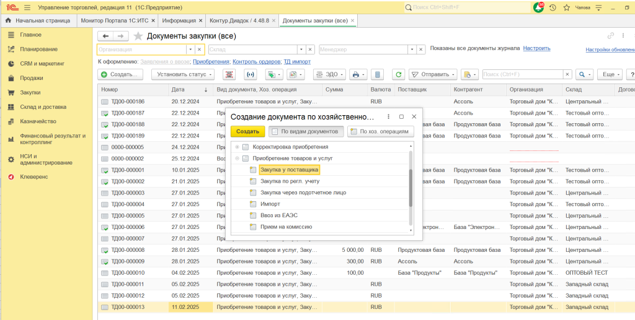
Task: Refresh the document list
Action: click(399, 74)
